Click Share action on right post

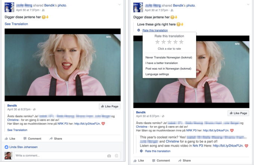coord(185,161)
